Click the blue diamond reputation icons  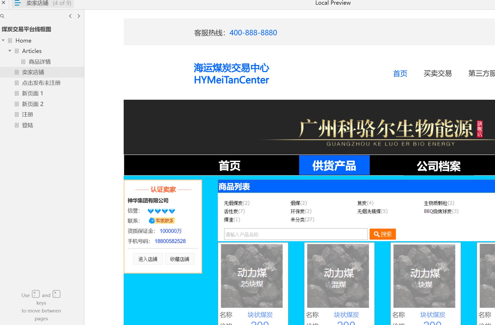click(x=161, y=211)
